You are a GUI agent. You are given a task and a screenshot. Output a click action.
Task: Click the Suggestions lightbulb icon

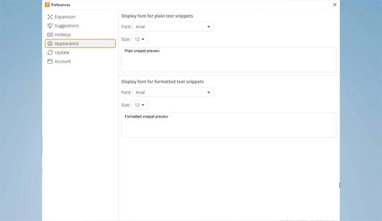[50, 26]
